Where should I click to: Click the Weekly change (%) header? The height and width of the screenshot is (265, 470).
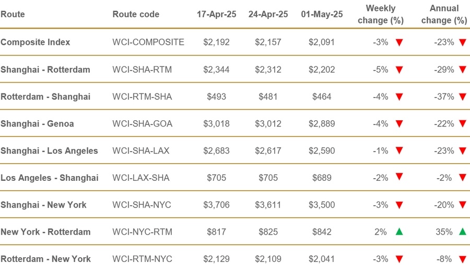click(381, 15)
